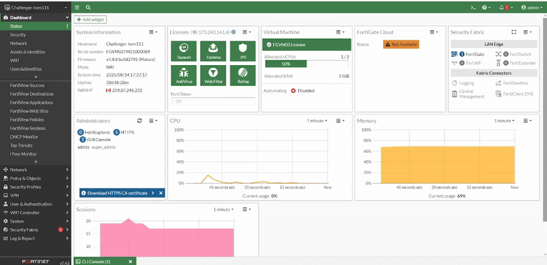This screenshot has width=547, height=265.
Task: Open the Top Threats monitor
Action: (36, 146)
